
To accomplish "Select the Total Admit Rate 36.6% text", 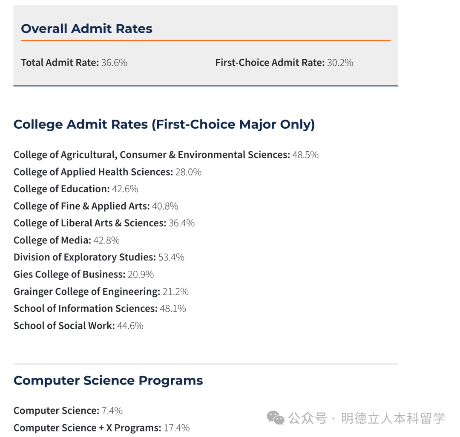I will [74, 63].
